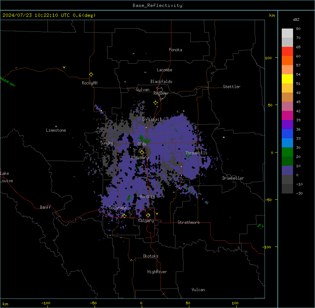This screenshot has height=308, width=315.
Task: Pick the red 60-65 dBZ legend swatch
Action: pyautogui.click(x=287, y=51)
